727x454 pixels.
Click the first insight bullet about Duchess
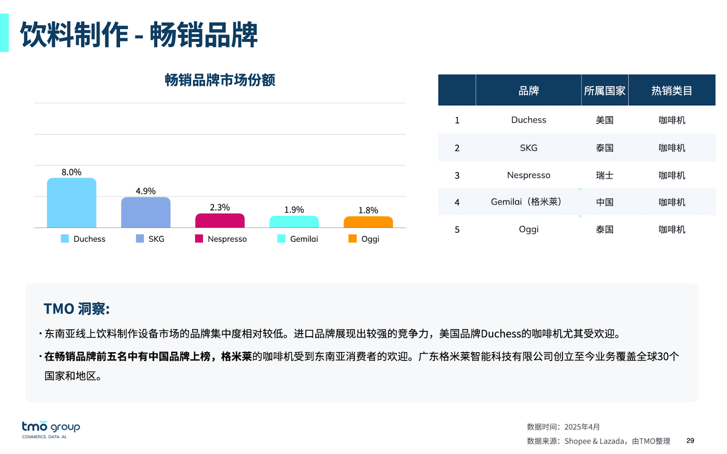(x=332, y=334)
